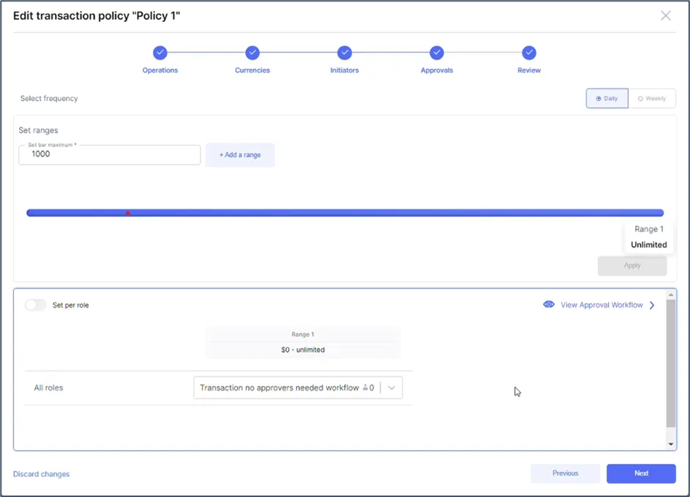Viewport: 690px width, 497px height.
Task: Click the Previous button
Action: (x=565, y=474)
